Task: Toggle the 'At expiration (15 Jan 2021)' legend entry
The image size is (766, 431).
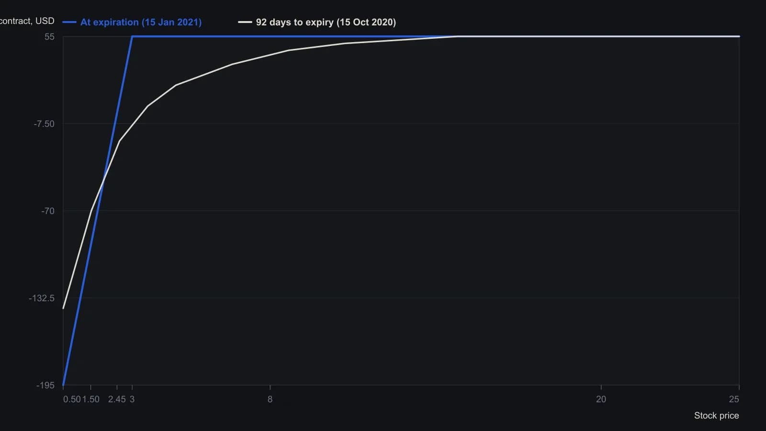Action: (x=132, y=22)
